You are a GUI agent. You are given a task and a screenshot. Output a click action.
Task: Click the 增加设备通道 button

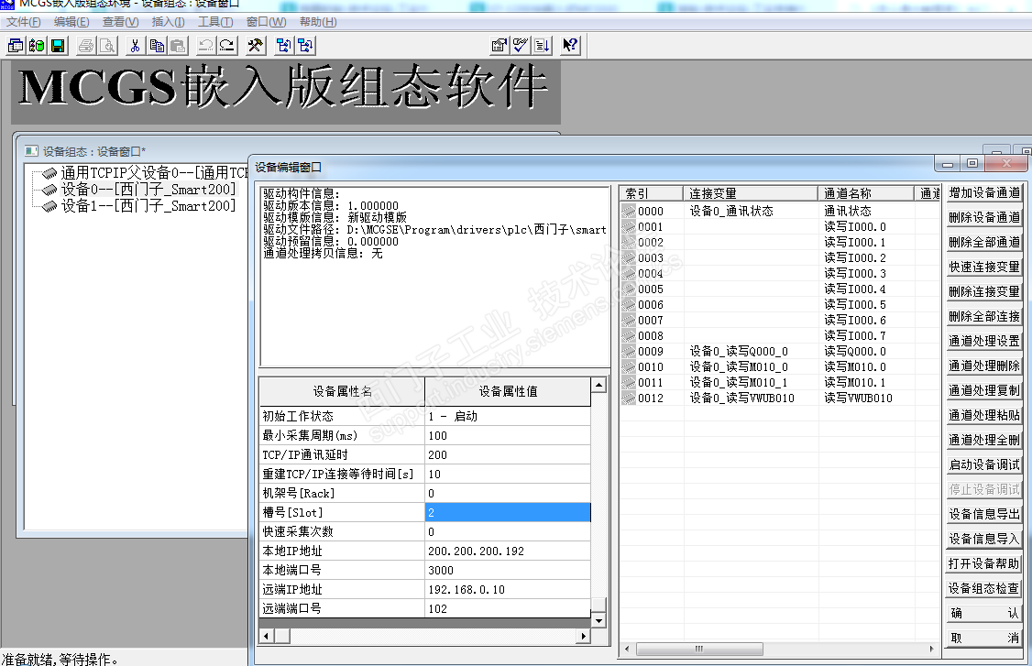pyautogui.click(x=984, y=192)
